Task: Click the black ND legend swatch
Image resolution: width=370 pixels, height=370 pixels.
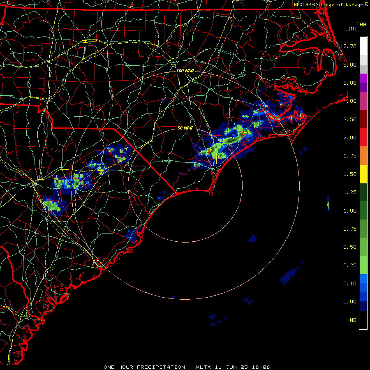Action: tap(363, 320)
